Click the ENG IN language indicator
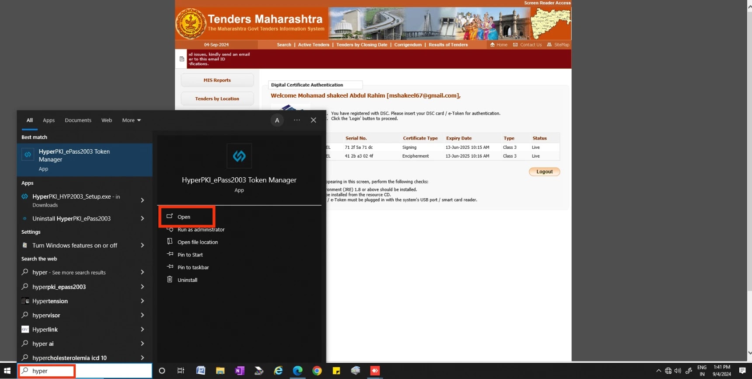 [702, 371]
